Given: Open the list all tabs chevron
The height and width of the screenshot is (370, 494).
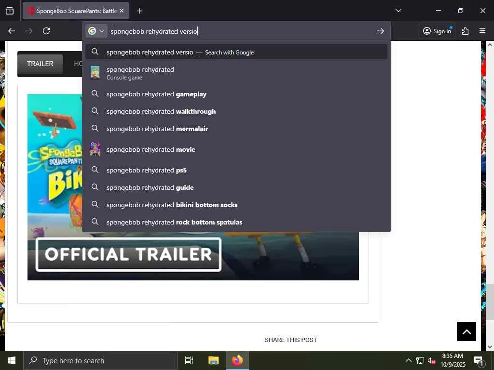Looking at the screenshot, I should click(398, 11).
